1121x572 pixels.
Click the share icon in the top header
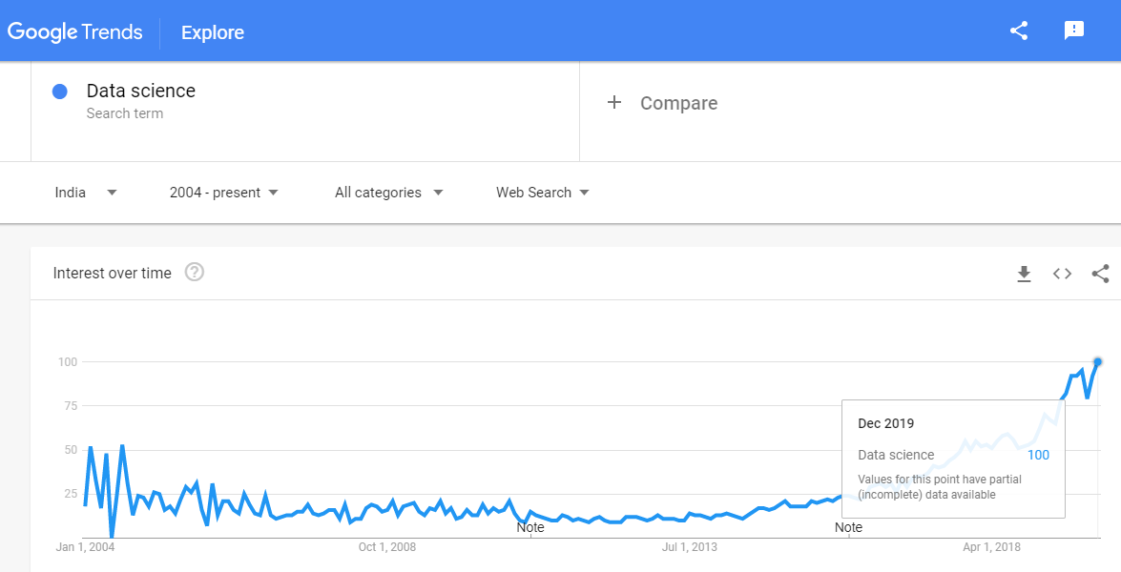click(x=1018, y=31)
